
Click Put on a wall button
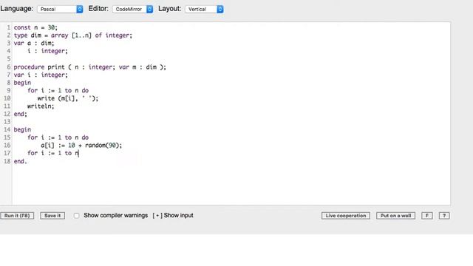395,216
